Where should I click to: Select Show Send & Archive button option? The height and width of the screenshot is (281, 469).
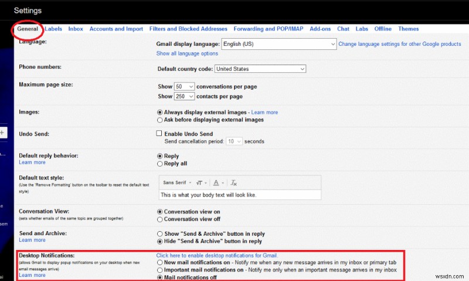click(x=159, y=234)
